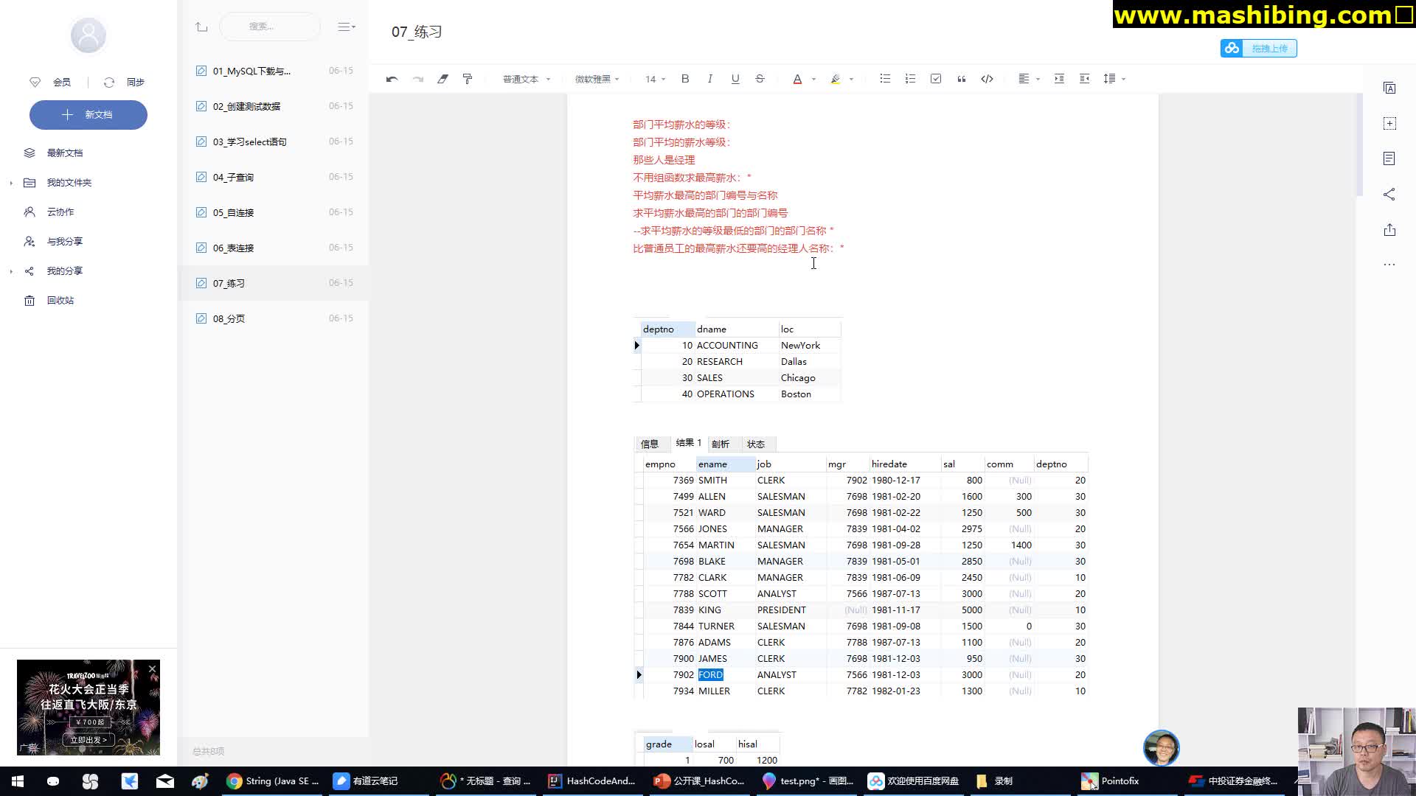Open the list view sort menu
Image resolution: width=1416 pixels, height=796 pixels.
pos(347,27)
